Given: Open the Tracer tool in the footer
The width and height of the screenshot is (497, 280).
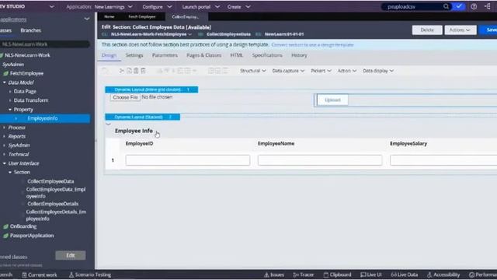Looking at the screenshot, I should (304, 275).
